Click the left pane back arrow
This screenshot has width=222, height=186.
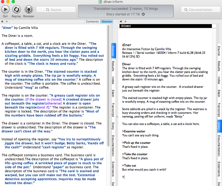2,21
